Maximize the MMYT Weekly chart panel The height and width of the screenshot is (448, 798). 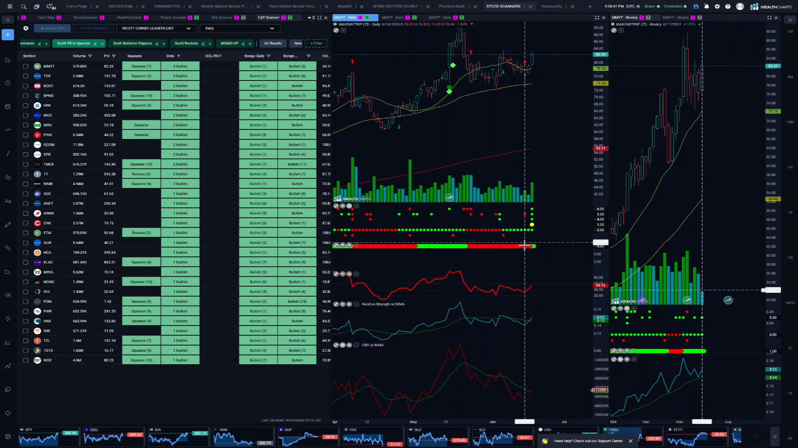769,17
